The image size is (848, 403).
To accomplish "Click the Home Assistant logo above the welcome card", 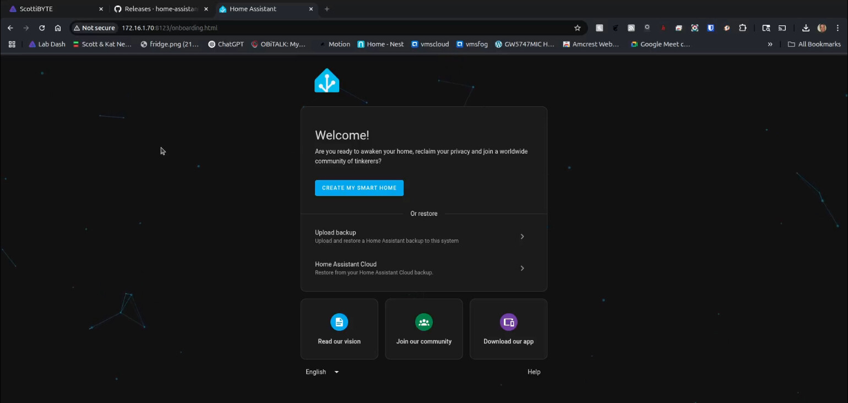I will (327, 80).
